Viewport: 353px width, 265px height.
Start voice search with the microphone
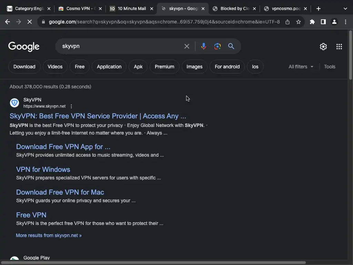[203, 46]
